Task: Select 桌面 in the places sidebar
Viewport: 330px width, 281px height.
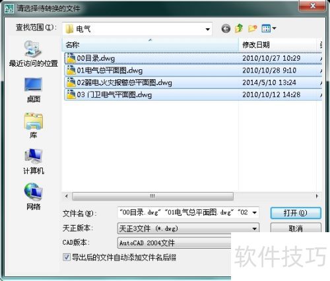Action: pyautogui.click(x=33, y=90)
